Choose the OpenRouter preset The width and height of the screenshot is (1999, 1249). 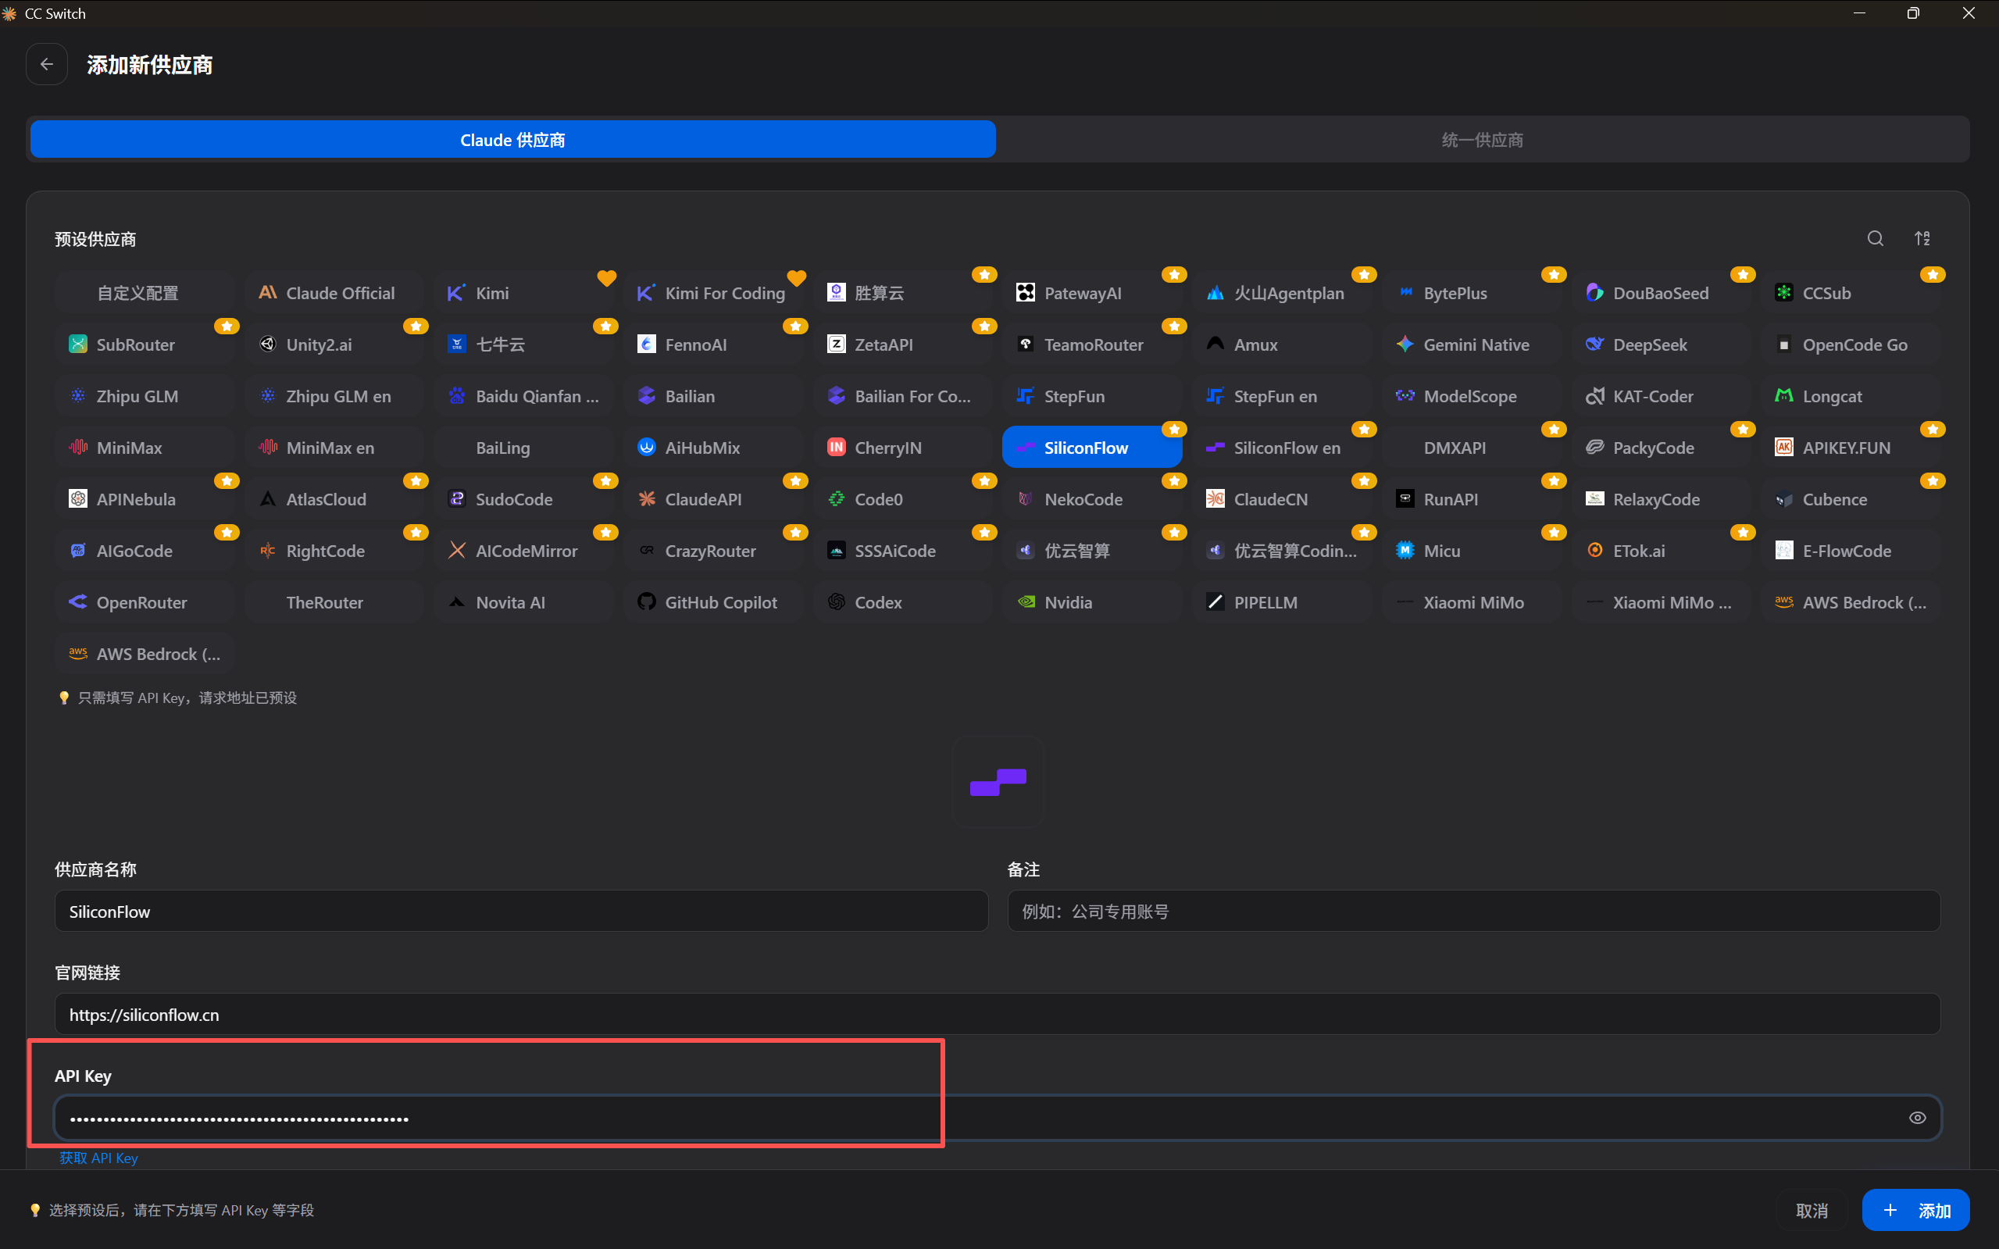145,602
